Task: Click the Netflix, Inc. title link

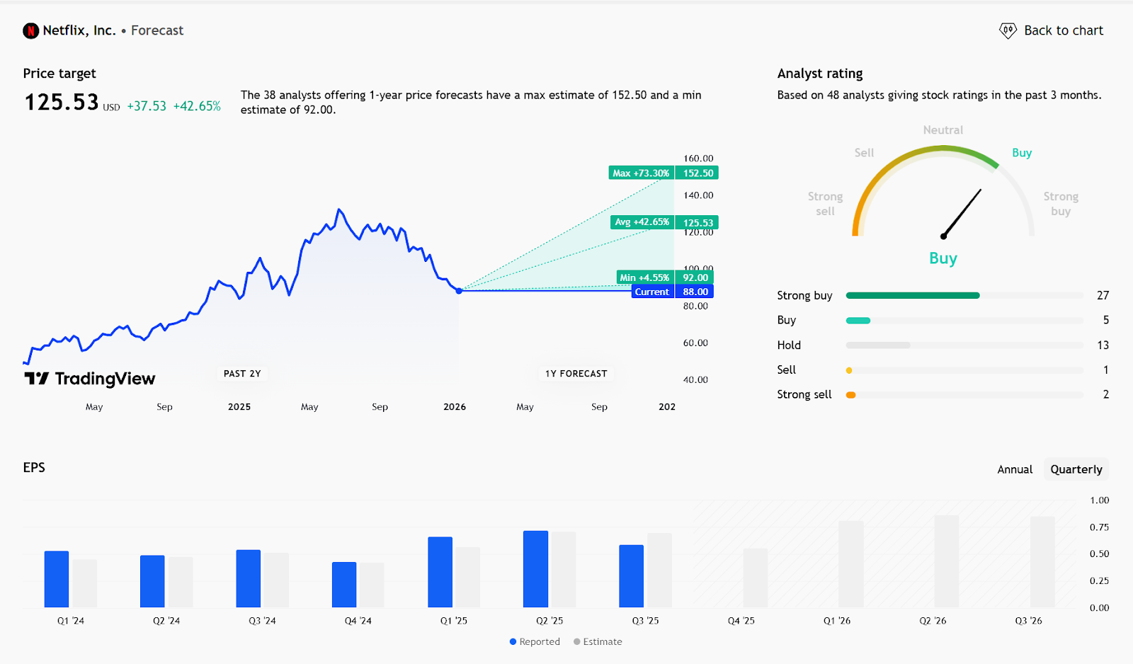Action: coord(79,30)
